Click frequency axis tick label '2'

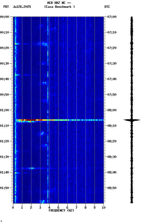click(31, 208)
